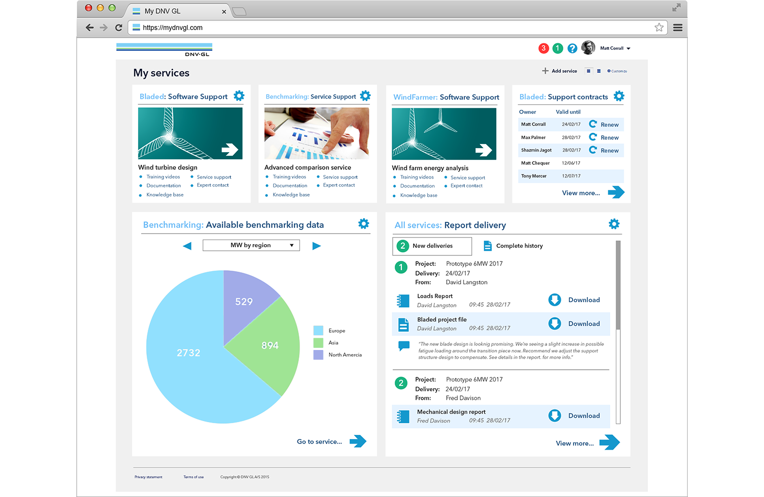Click the blue arrow beside Go to service
Screen dimensions: 764x497
point(358,441)
